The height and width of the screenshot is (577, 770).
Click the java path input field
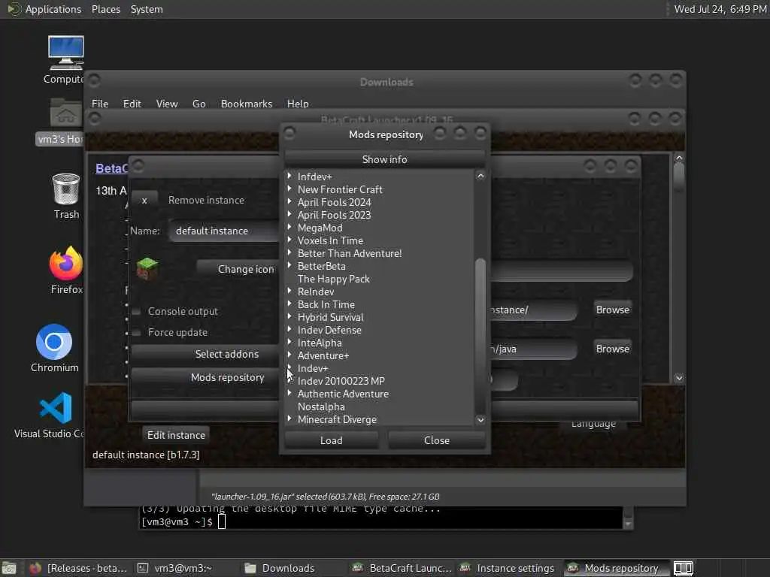(533, 349)
